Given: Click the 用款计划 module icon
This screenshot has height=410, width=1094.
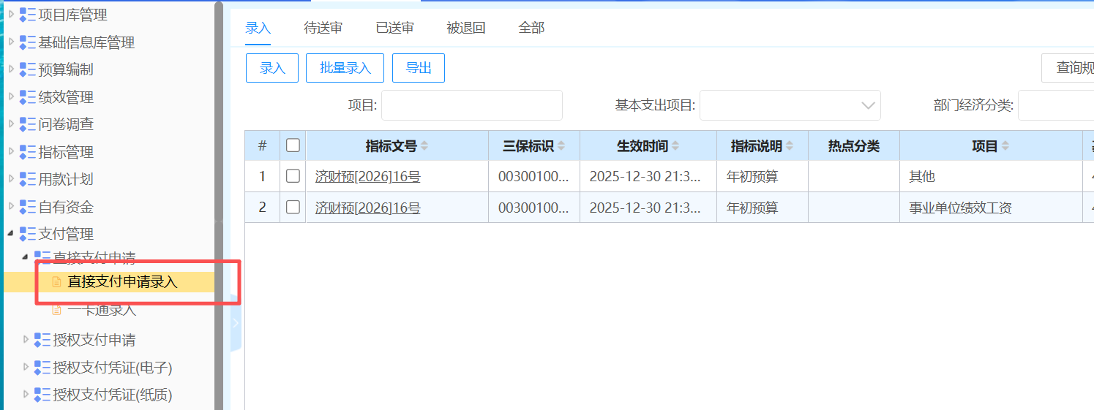Looking at the screenshot, I should point(28,179).
